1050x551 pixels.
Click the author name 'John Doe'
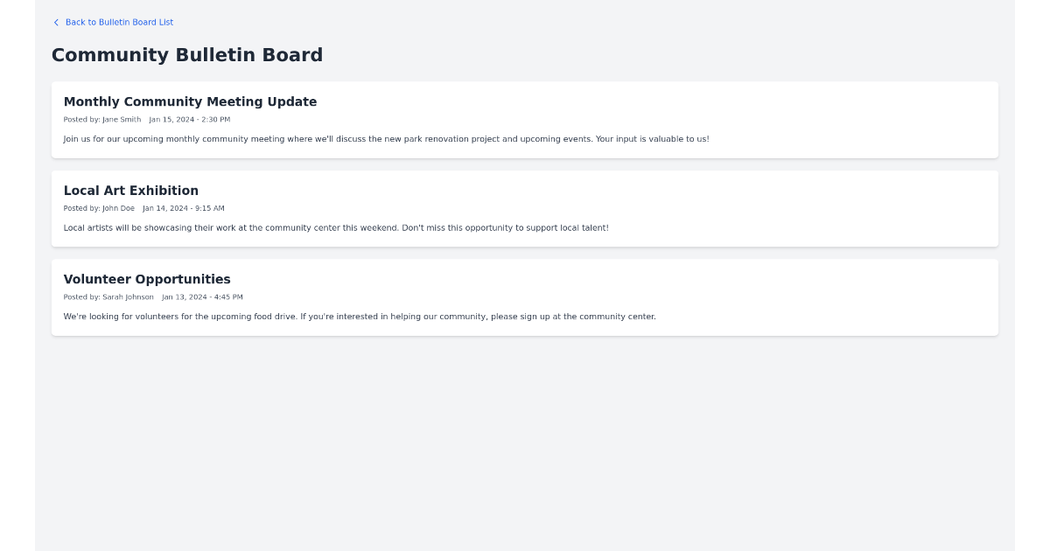pyautogui.click(x=119, y=208)
